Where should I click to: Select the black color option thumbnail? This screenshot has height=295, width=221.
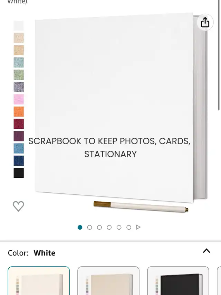coord(178,281)
